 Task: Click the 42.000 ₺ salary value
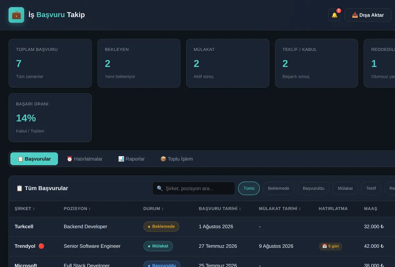[x=374, y=246]
